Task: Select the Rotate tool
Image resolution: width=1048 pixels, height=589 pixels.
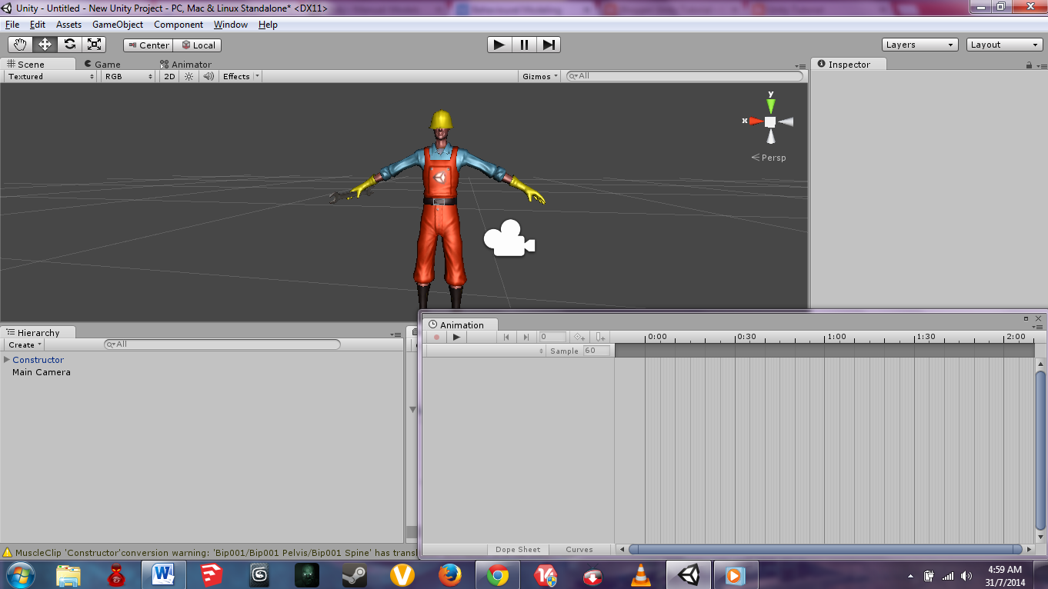Action: [69, 44]
